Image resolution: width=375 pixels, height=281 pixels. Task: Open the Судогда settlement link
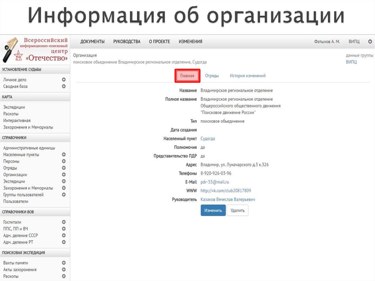(x=208, y=138)
